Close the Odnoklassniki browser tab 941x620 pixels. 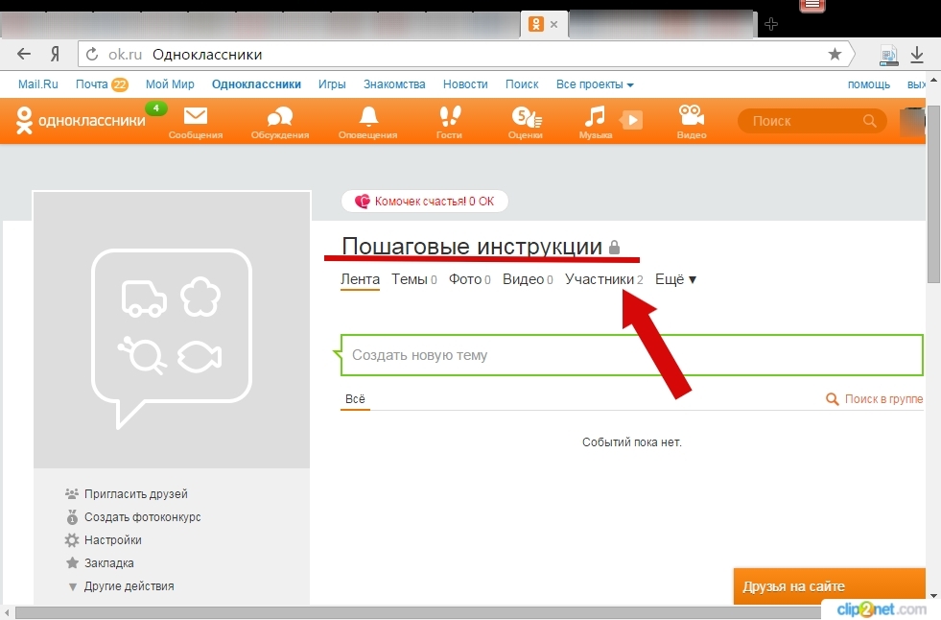click(553, 25)
